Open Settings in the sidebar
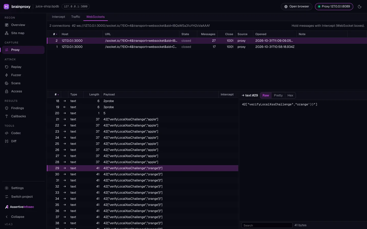This screenshot has height=229, width=367. (23, 188)
